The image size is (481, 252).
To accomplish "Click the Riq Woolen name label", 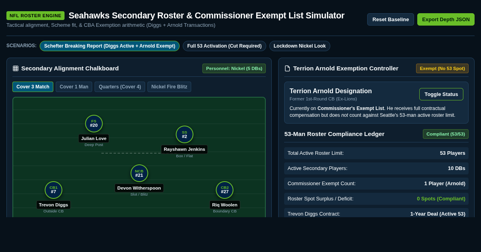I will coord(224,205).
